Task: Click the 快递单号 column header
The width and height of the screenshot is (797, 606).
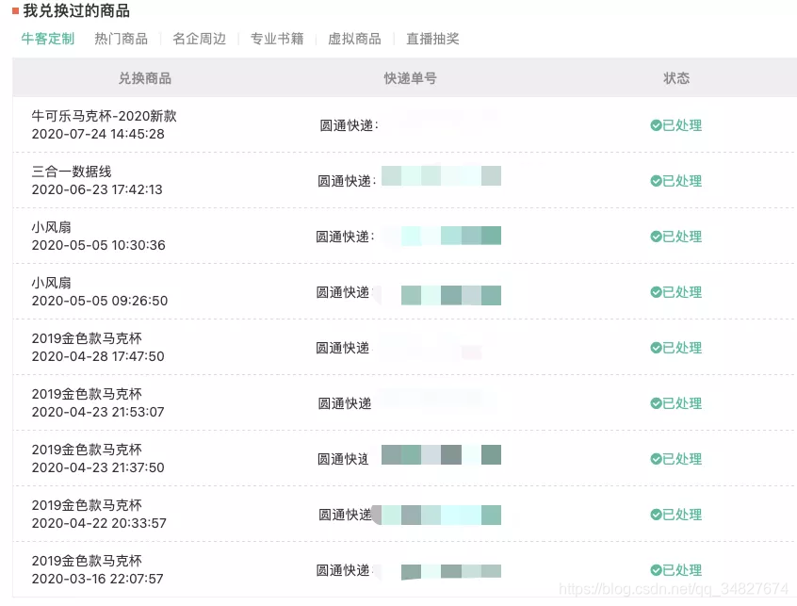Action: [410, 78]
